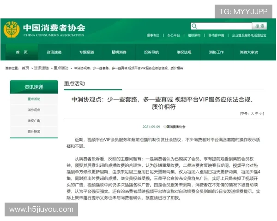Click the magnifier icon in the search box
The image size is (277, 221).
(x=194, y=26)
